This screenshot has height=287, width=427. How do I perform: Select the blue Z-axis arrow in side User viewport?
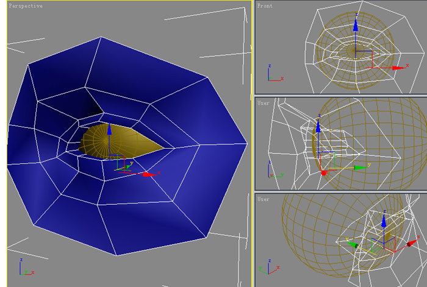318,127
